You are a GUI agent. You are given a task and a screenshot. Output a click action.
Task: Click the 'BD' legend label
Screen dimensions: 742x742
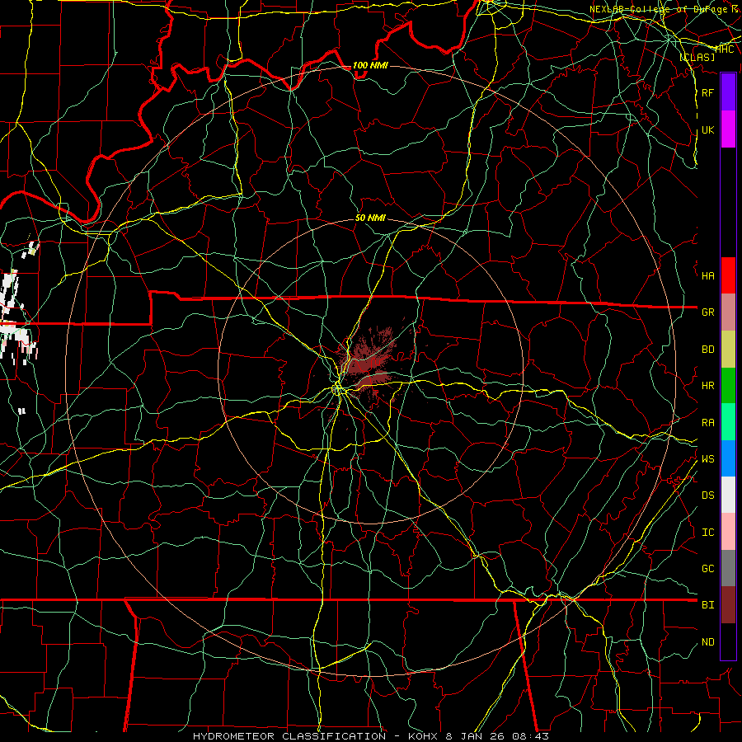(x=708, y=350)
